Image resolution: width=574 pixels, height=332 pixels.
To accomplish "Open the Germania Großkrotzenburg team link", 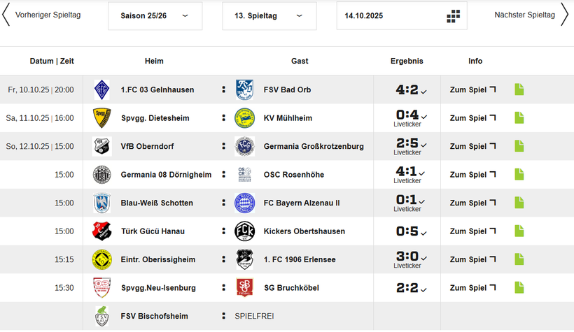I will pos(314,147).
